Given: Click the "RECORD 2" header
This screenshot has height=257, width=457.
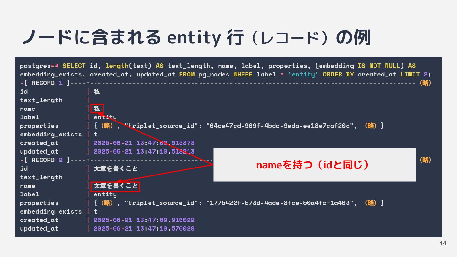Looking at the screenshot, I should click(x=47, y=160).
